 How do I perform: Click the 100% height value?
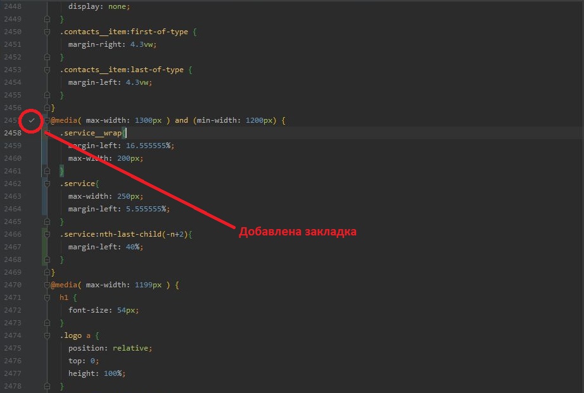pyautogui.click(x=113, y=373)
